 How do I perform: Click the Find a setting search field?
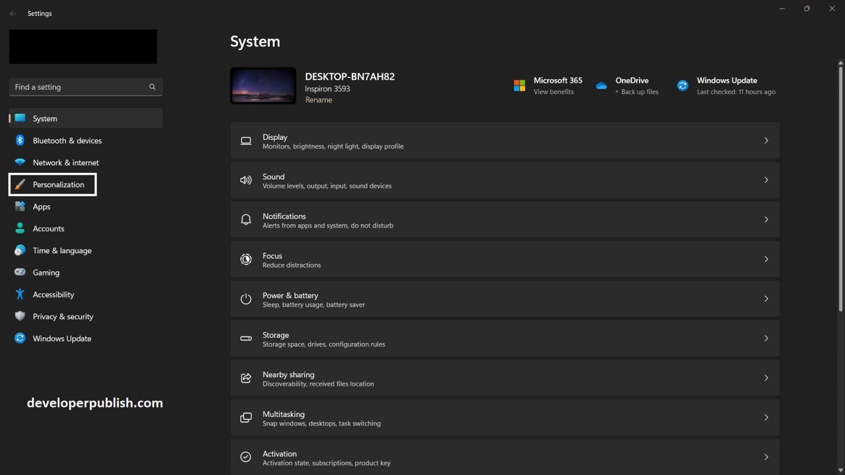[86, 87]
